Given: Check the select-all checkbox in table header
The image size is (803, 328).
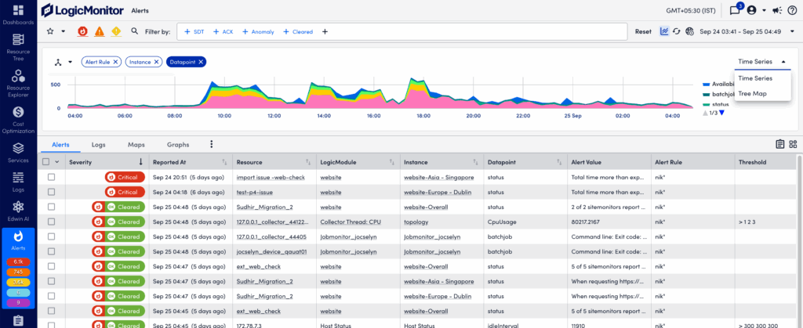Looking at the screenshot, I should 47,162.
